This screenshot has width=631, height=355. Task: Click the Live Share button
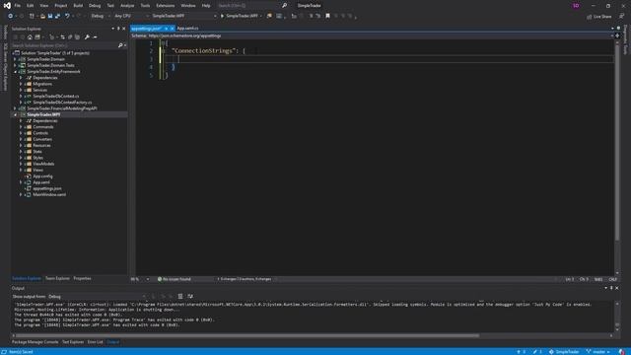point(598,17)
